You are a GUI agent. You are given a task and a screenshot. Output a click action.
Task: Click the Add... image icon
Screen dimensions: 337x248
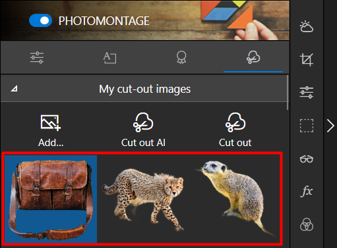point(51,123)
